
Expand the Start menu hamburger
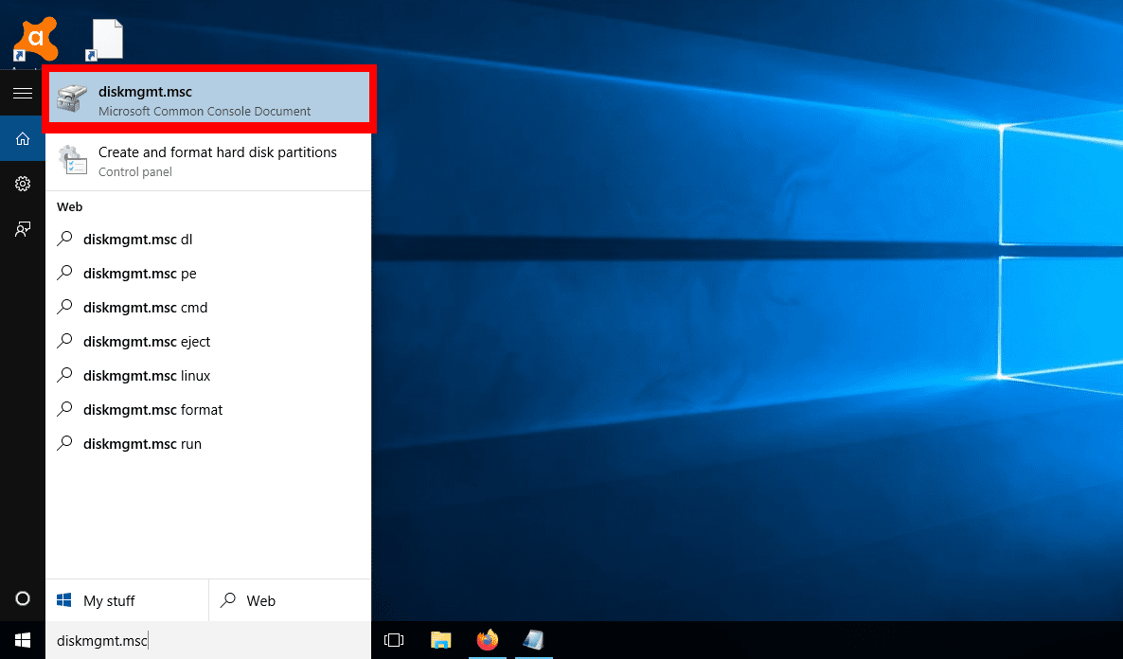21,92
